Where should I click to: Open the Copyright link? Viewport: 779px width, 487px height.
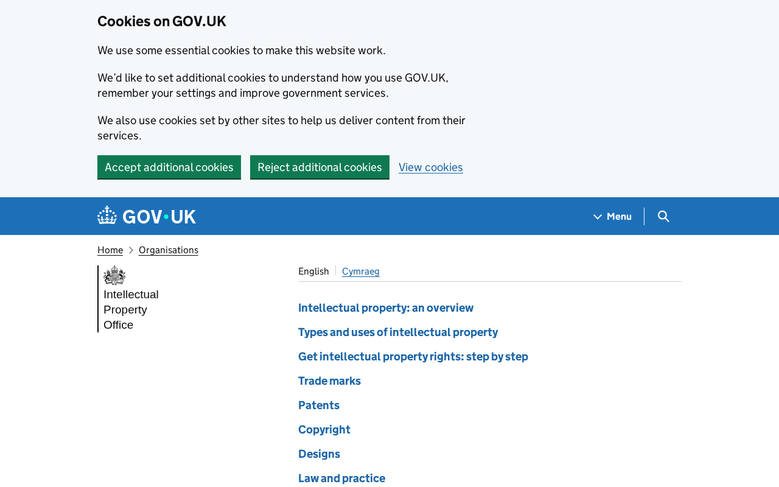tap(324, 430)
